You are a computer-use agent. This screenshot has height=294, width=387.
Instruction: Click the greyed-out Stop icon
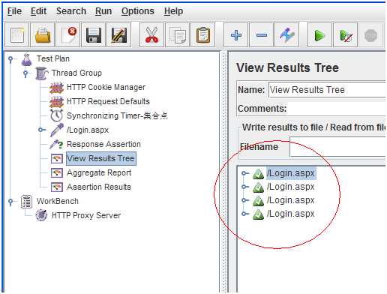point(370,35)
